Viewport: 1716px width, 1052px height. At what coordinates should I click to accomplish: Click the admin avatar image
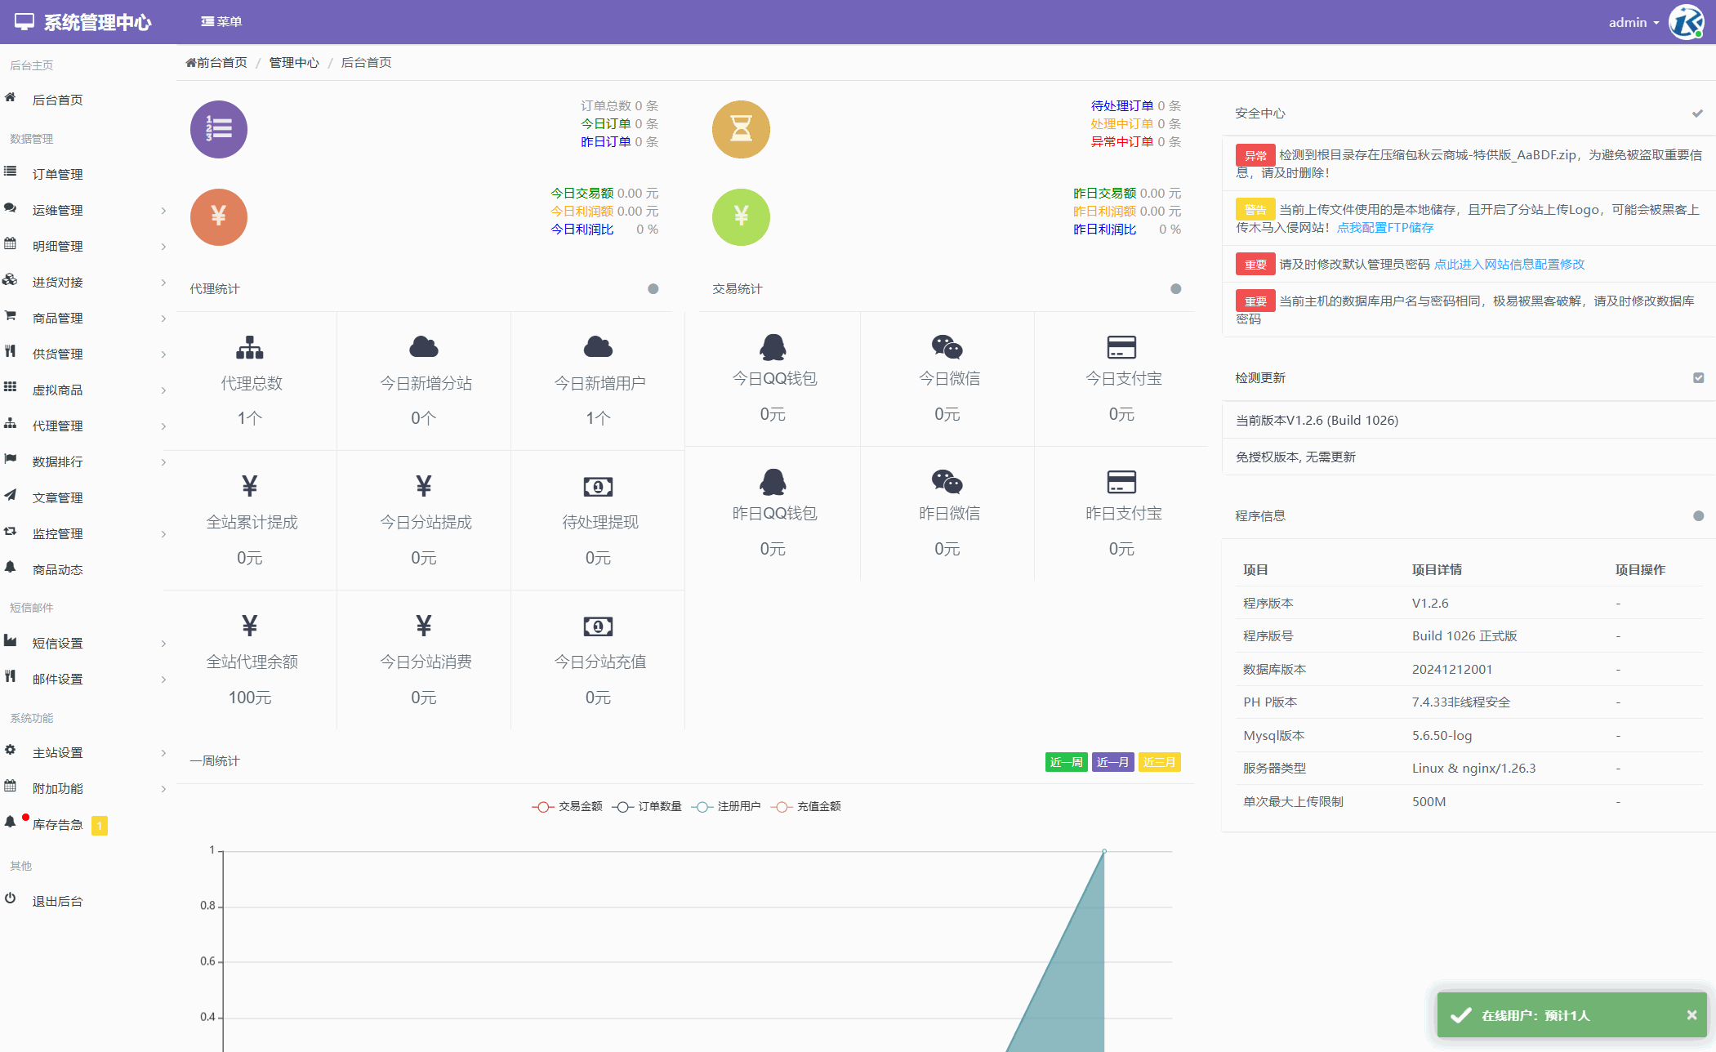pos(1686,22)
